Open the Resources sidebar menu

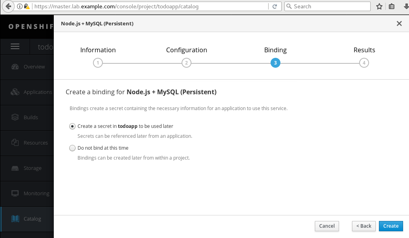(27, 143)
